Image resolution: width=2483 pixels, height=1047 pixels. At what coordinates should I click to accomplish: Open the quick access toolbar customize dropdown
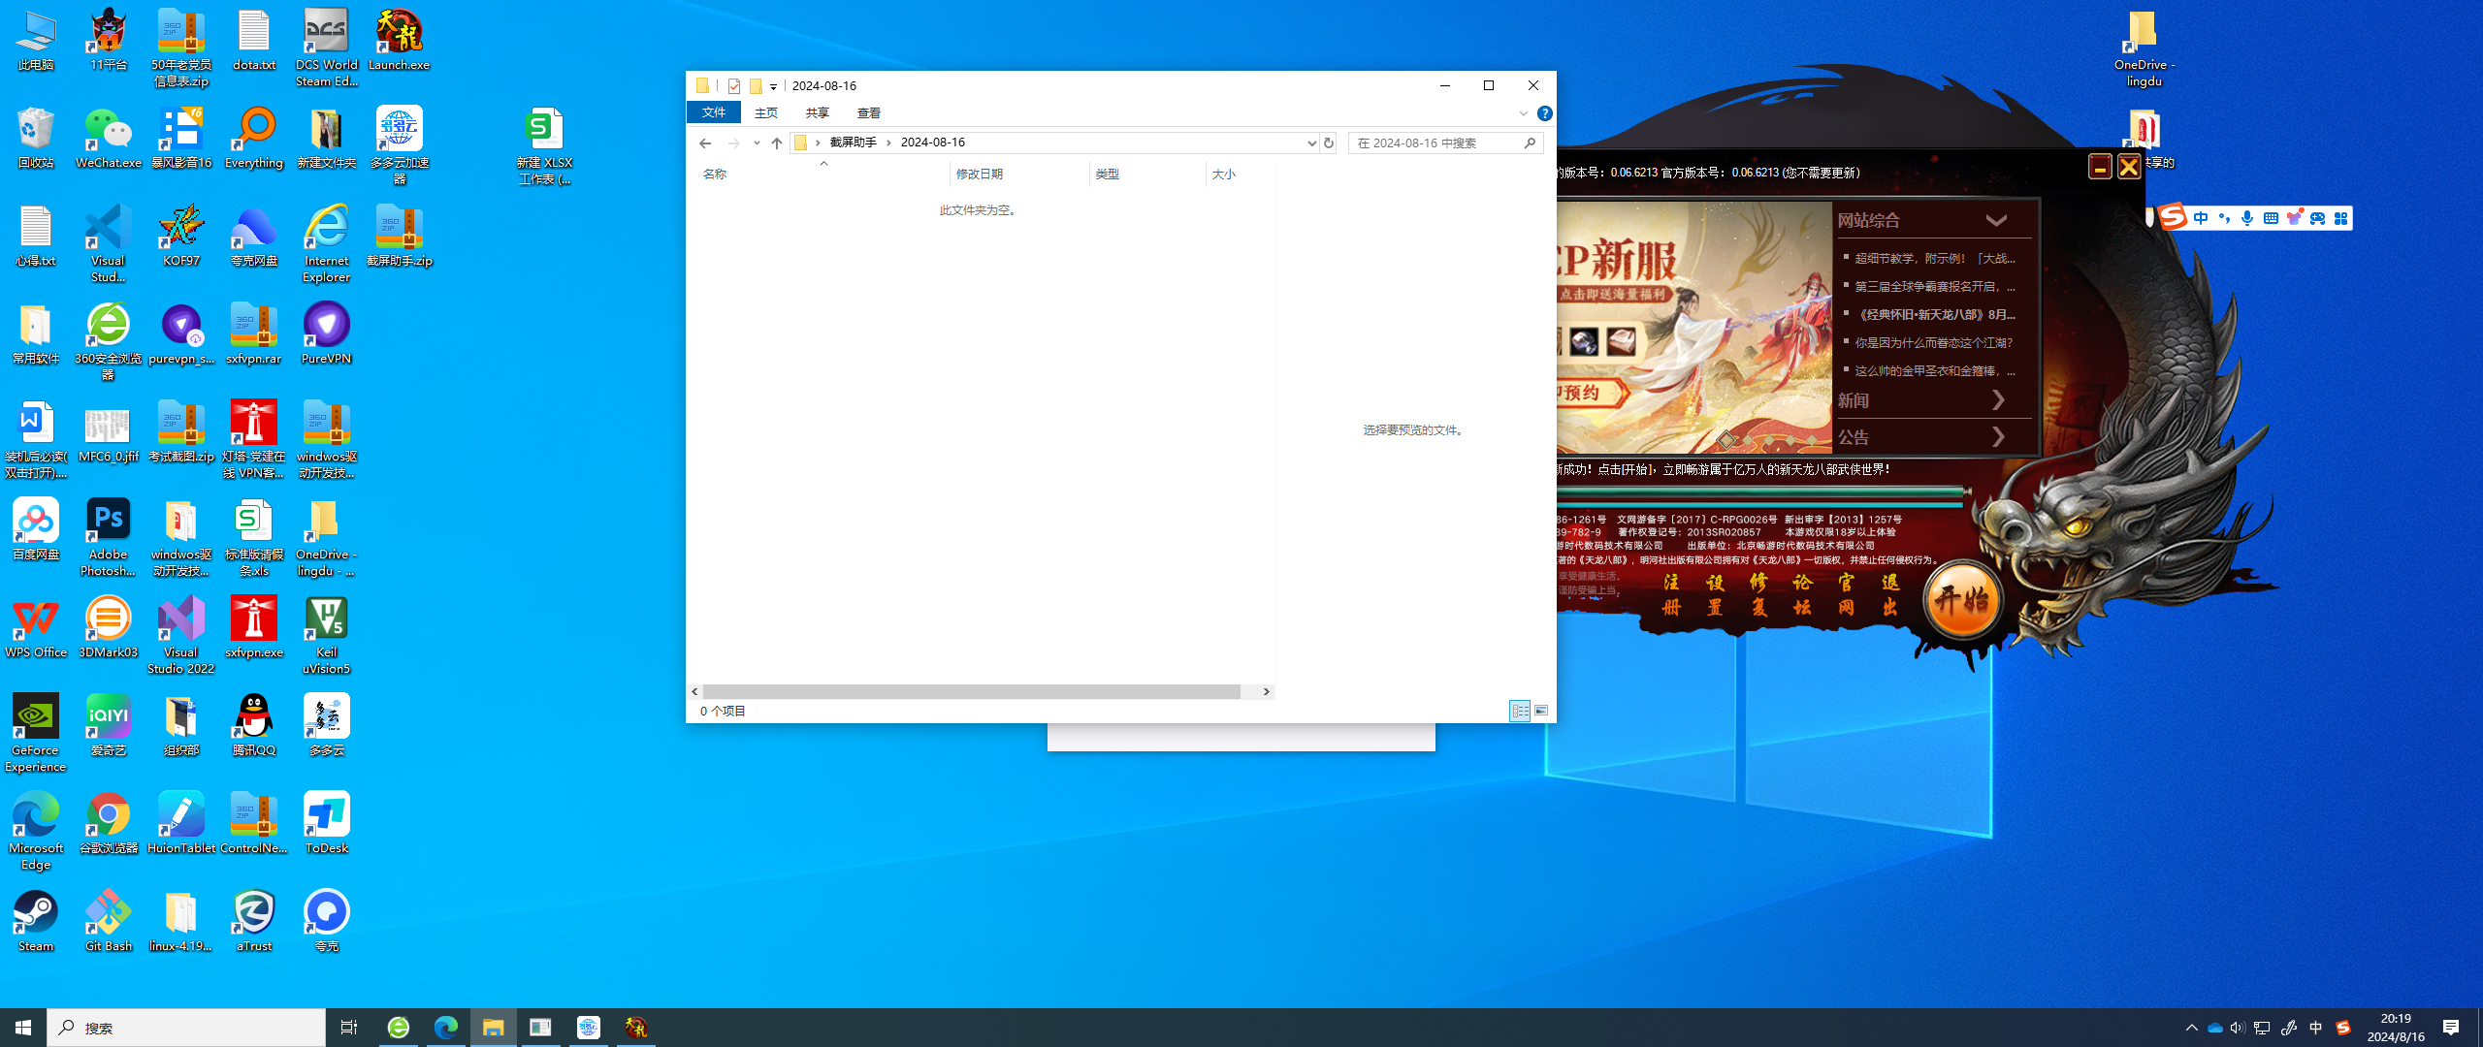click(x=773, y=86)
